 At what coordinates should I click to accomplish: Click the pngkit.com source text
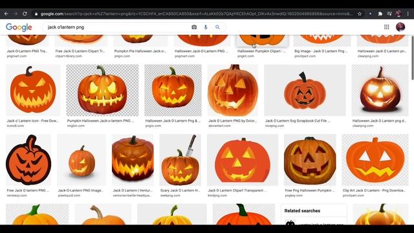(246, 56)
